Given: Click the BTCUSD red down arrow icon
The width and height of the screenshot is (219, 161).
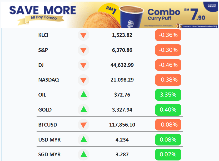Looking at the screenshot, I should 83,125.
